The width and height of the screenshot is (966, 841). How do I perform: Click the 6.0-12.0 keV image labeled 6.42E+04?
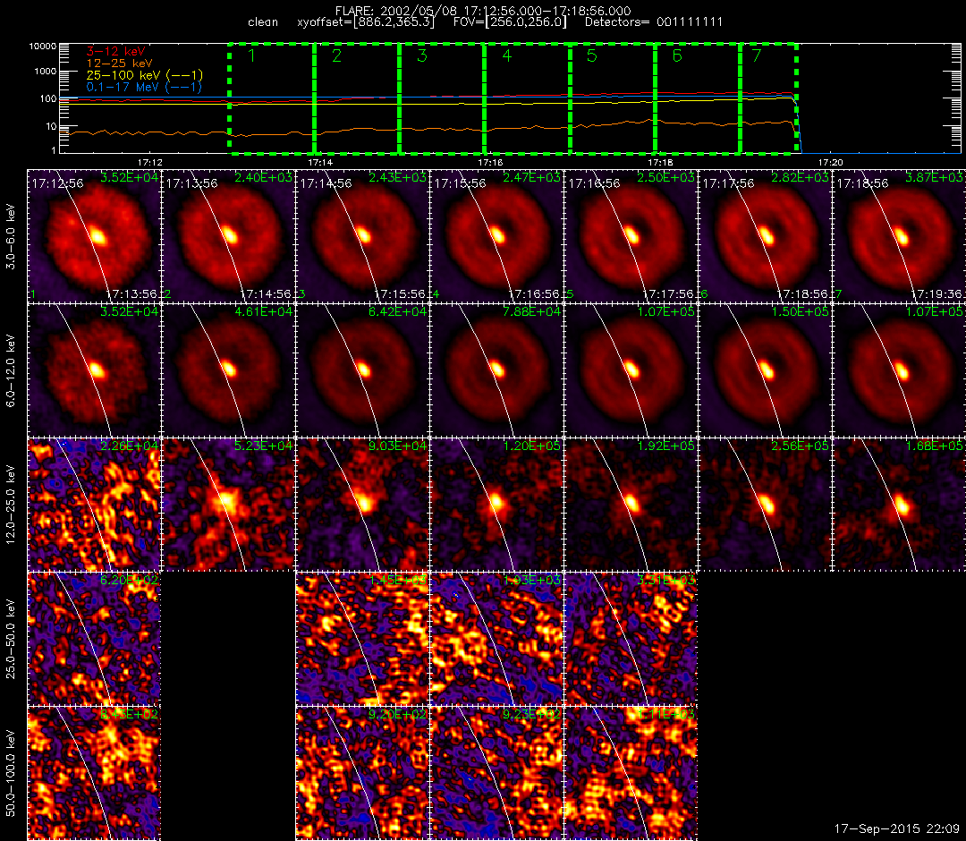[363, 370]
